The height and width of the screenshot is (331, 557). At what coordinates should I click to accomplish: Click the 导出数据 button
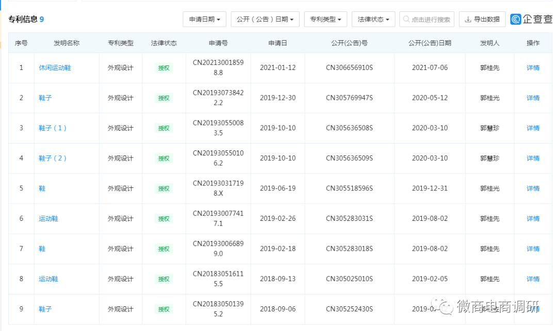coord(482,20)
